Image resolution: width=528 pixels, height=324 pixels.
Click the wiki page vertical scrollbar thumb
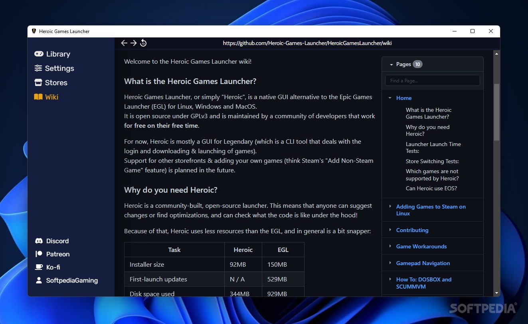click(x=496, y=112)
